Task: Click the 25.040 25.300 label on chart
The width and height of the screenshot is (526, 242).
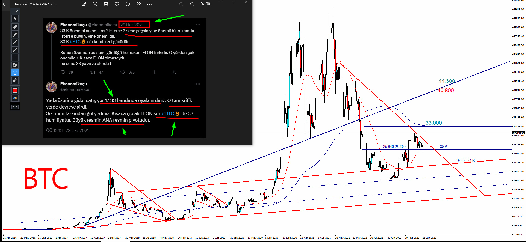Action: [x=394, y=147]
